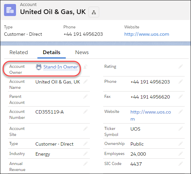This screenshot has height=174, width=191.
Task: Select the Details tab
Action: click(x=51, y=52)
